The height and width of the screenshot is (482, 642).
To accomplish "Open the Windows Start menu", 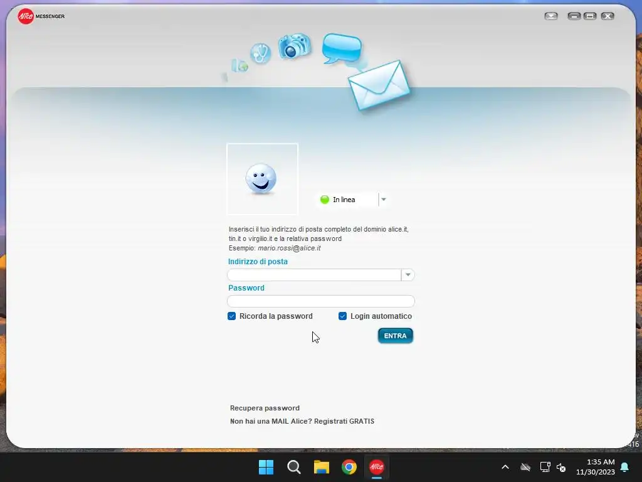I will click(266, 467).
